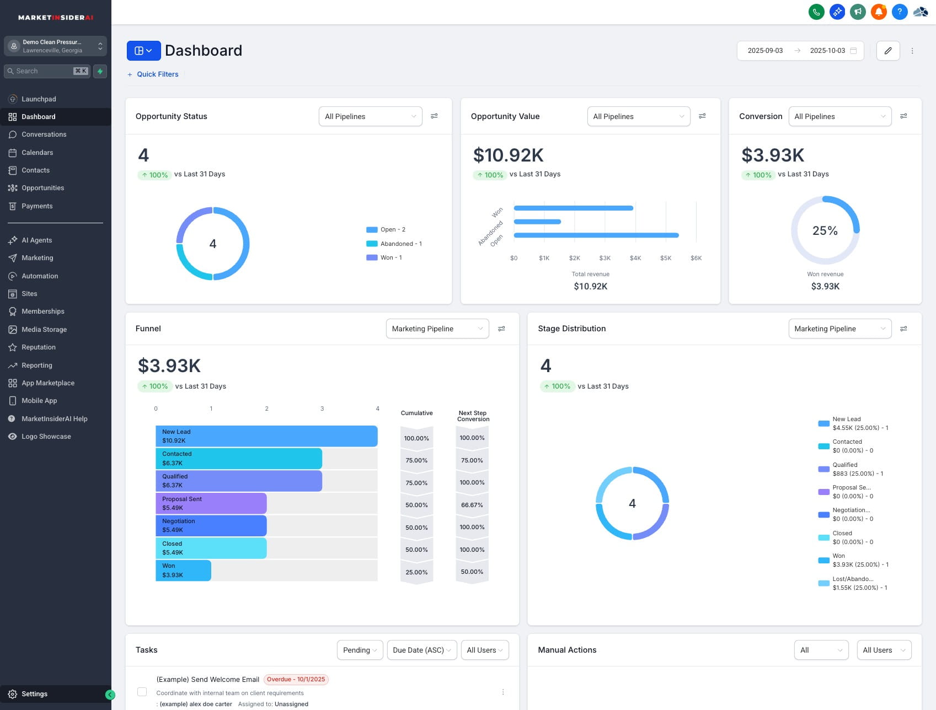The height and width of the screenshot is (710, 936).
Task: Collapse sidebar with green arrow toggle
Action: [110, 695]
